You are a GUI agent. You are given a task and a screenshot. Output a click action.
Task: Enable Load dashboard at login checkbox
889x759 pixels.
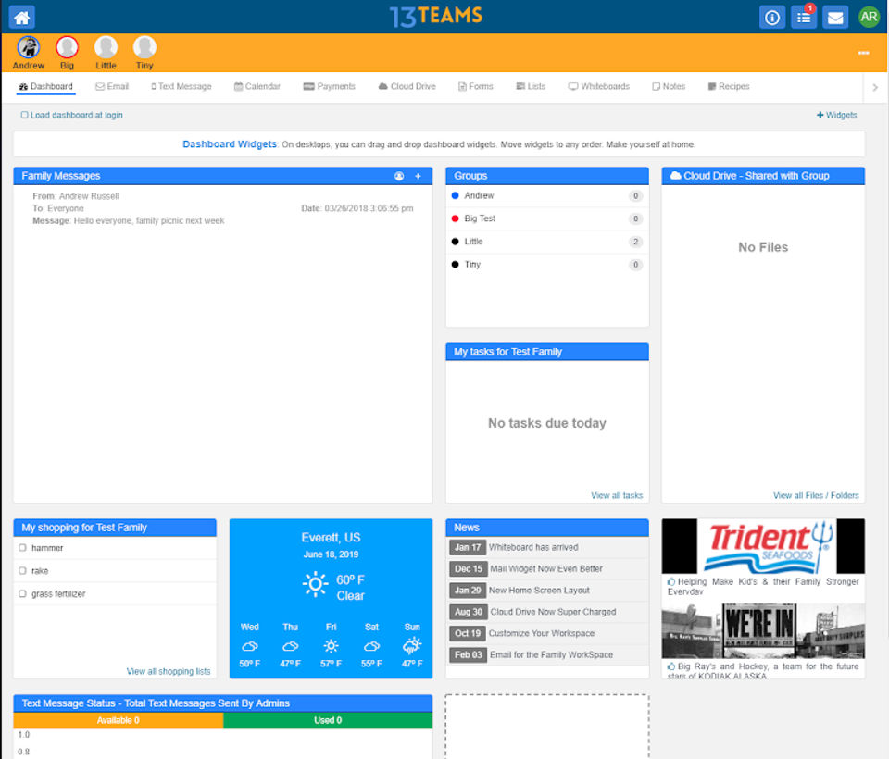(x=24, y=115)
